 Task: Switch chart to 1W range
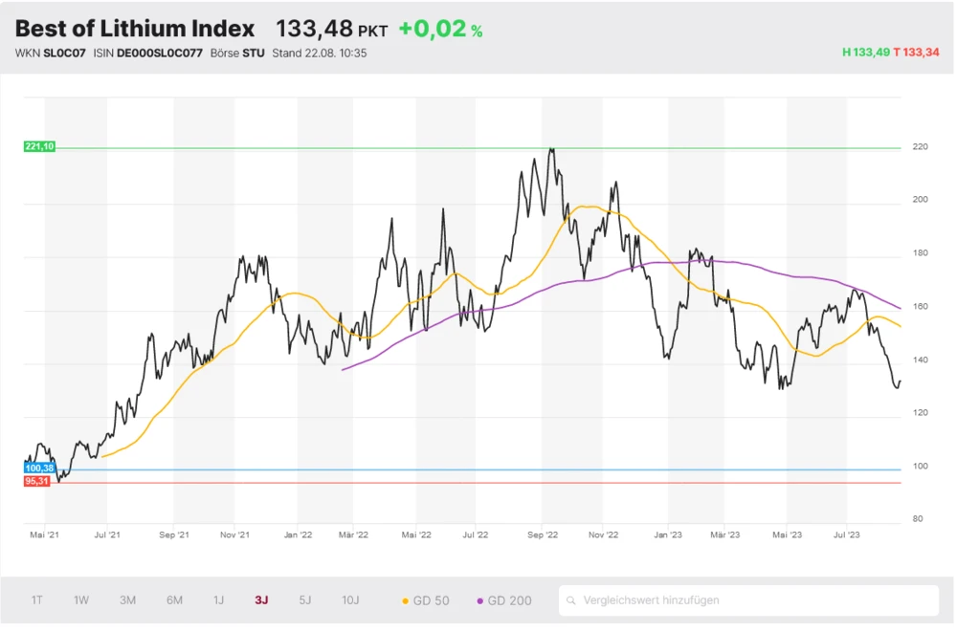pos(81,600)
